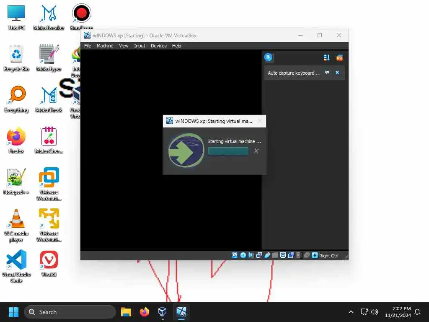Click the keyboard capture arrow indicator
Screen dimensions: 429x322
pos(315,255)
